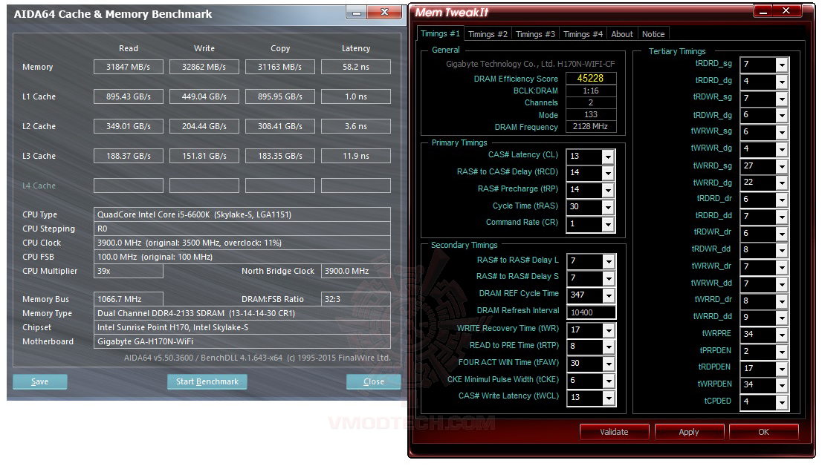Expand READ to PRE Time (tRTP) dropdown
Image resolution: width=822 pixels, height=466 pixels.
click(x=609, y=347)
